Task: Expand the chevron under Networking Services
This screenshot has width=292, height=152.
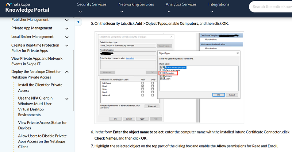Action: tap(122, 12)
